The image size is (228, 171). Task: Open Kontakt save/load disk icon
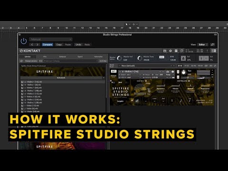165,51
